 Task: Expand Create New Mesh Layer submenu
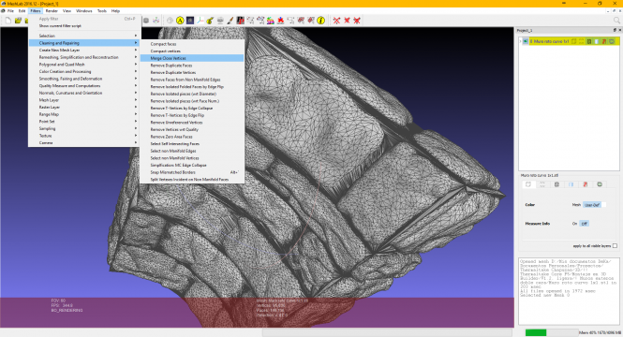click(x=84, y=50)
